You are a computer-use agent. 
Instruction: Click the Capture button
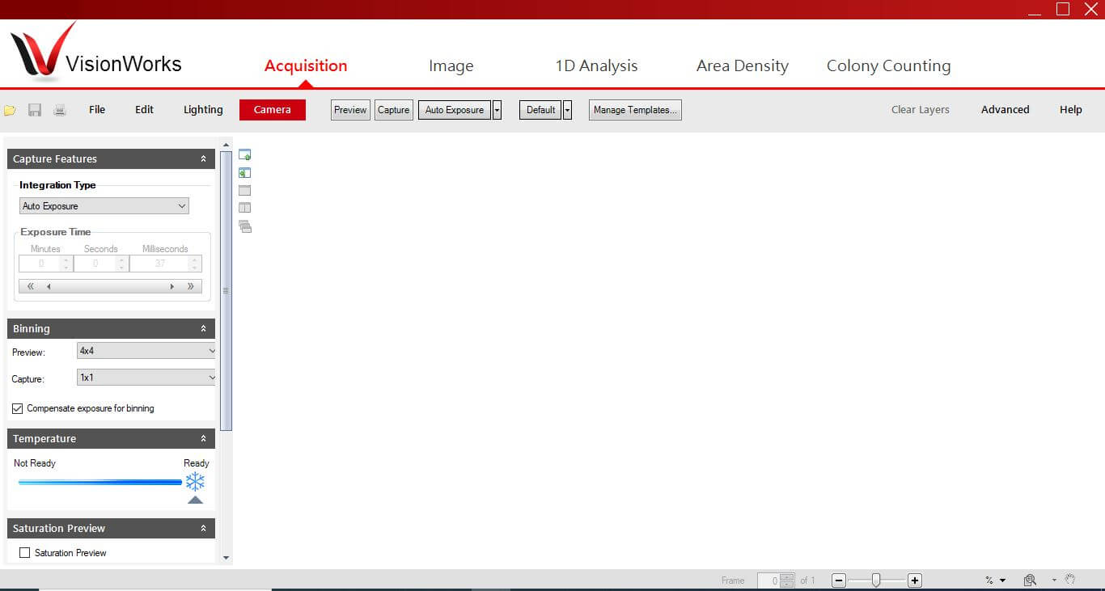tap(394, 110)
